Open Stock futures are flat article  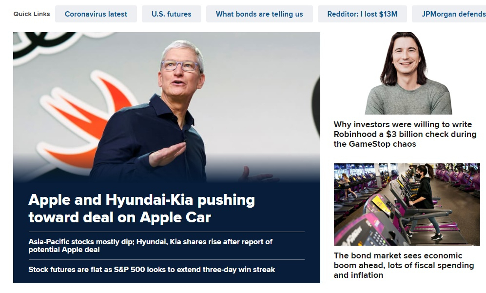(x=152, y=270)
